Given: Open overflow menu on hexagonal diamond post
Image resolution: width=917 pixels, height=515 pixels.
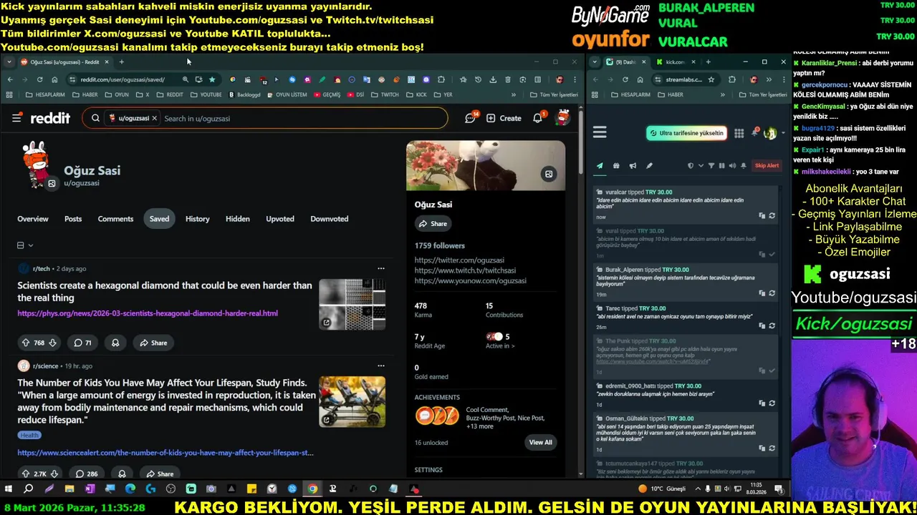Looking at the screenshot, I should [380, 269].
